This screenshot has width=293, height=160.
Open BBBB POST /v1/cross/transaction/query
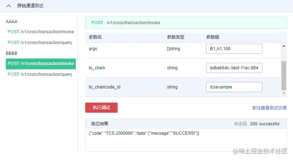(x=40, y=74)
